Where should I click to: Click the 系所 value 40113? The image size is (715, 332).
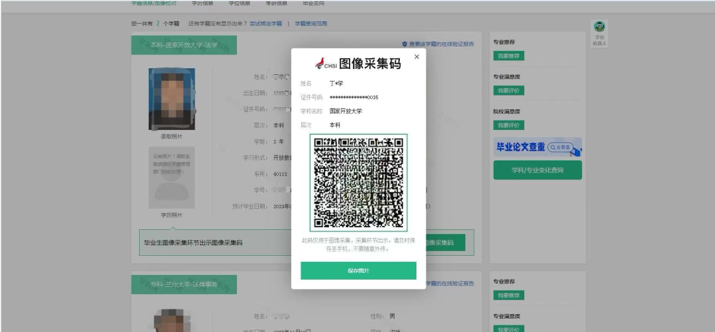click(280, 174)
